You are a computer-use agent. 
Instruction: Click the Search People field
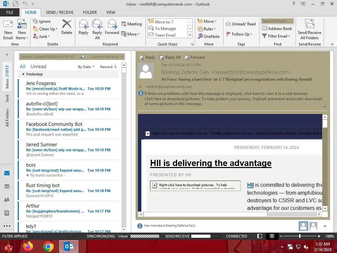(x=277, y=21)
